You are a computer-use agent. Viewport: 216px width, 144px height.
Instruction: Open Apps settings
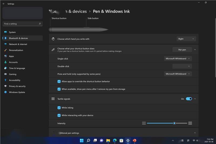point(23,56)
